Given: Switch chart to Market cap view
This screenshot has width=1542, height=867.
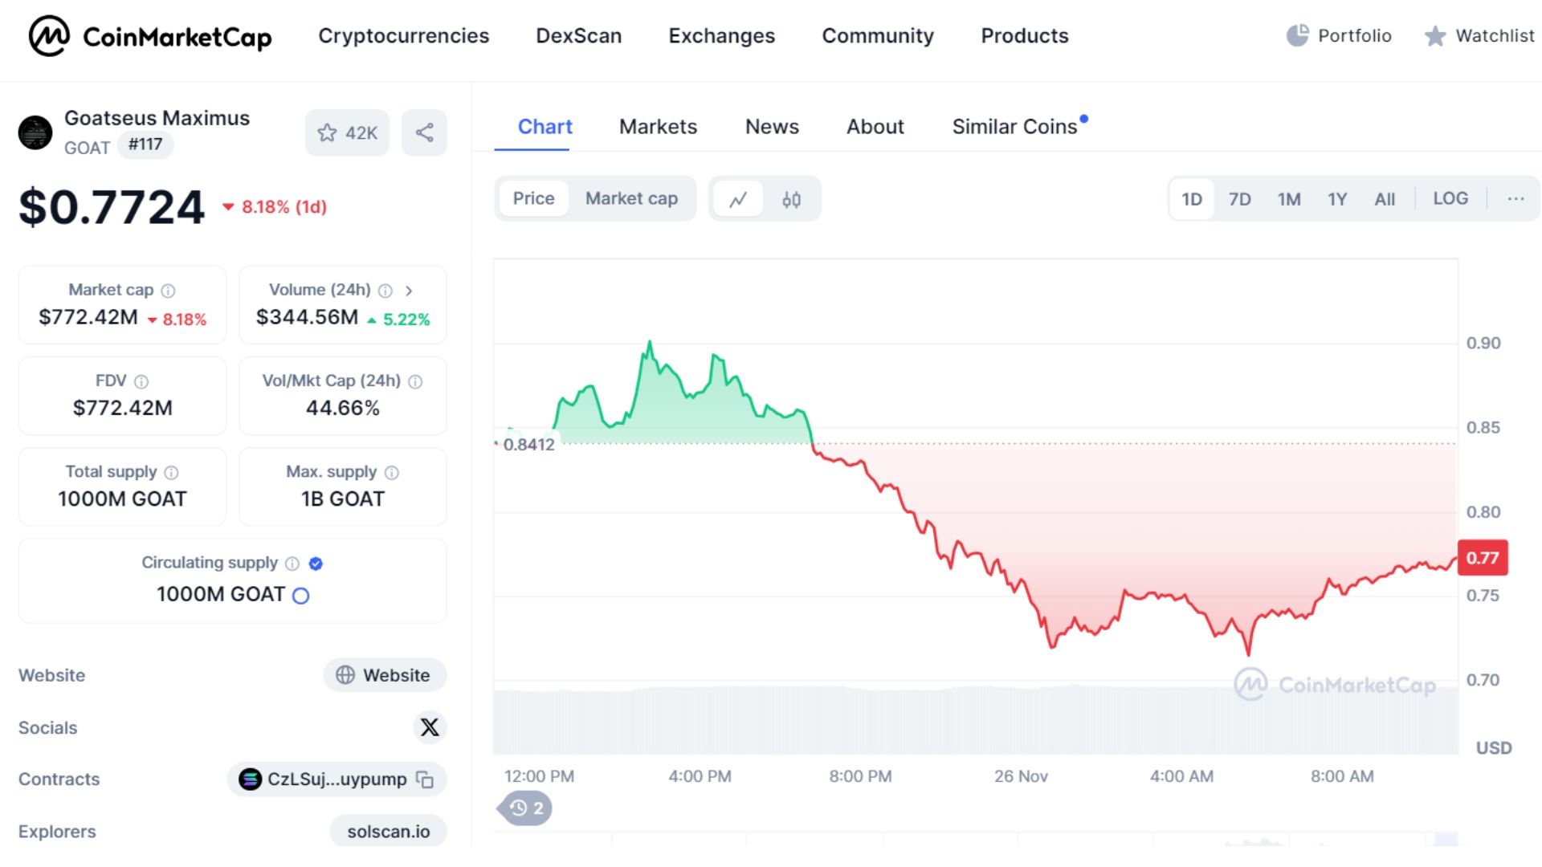Looking at the screenshot, I should [631, 198].
